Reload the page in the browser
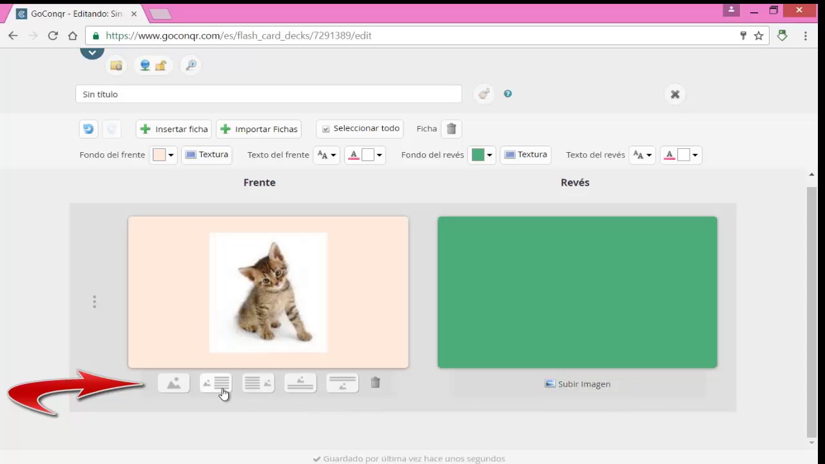The image size is (825, 464). (x=53, y=35)
